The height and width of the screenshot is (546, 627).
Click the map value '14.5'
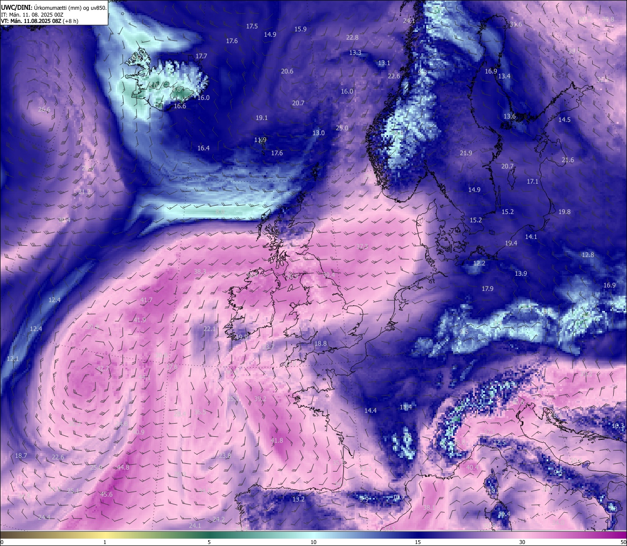tap(564, 120)
